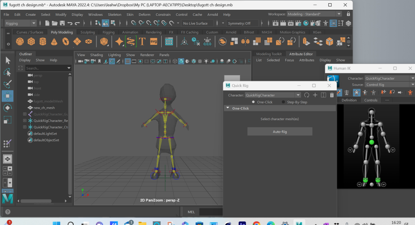Open the Rigging menu set dropdown
415x225 pixels.
tap(20, 23)
